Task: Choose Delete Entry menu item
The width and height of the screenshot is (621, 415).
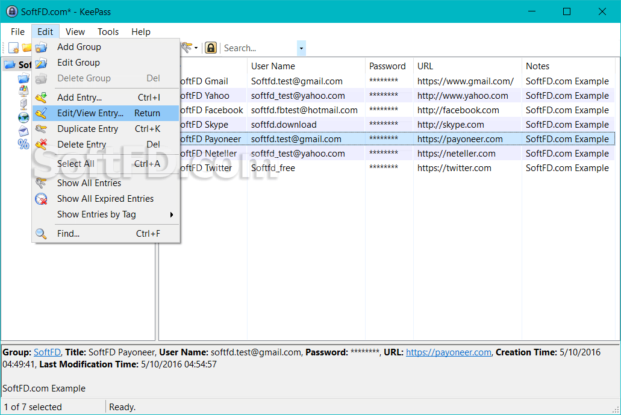Action: (x=106, y=145)
